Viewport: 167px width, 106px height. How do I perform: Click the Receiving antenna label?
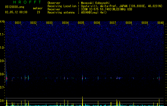point(61,12)
